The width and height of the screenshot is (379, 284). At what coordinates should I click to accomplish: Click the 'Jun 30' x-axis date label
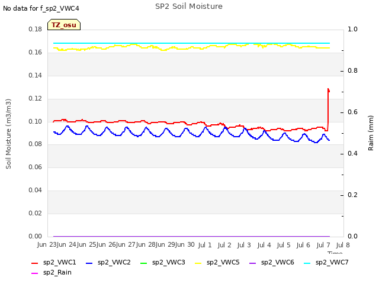(x=185, y=244)
